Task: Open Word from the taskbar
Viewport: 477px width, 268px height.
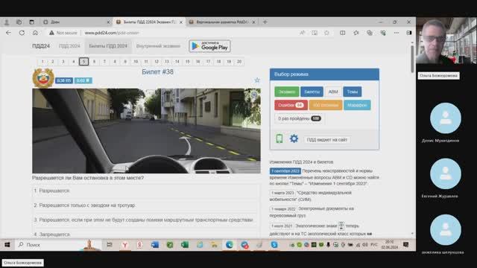Action: click(x=155, y=245)
